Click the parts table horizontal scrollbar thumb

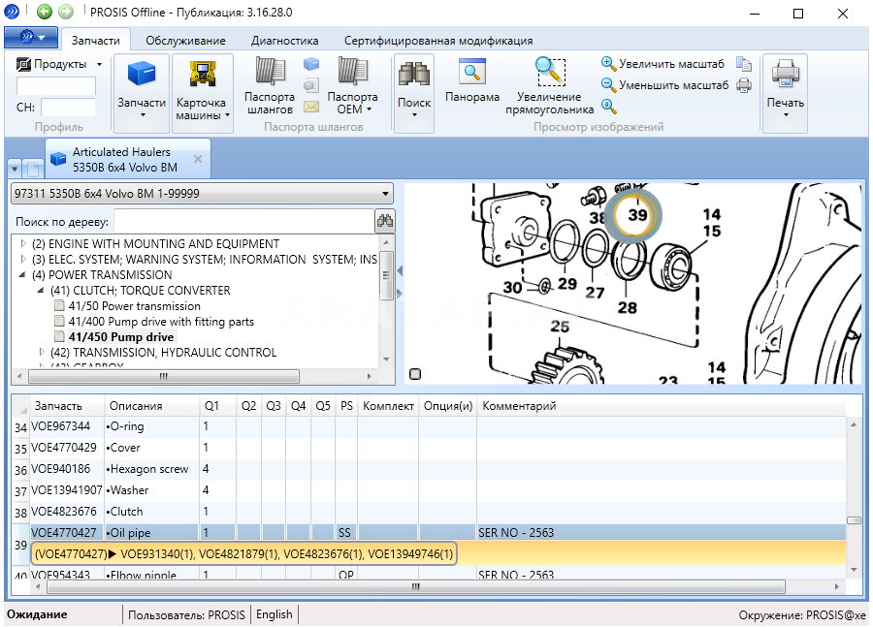pos(416,586)
